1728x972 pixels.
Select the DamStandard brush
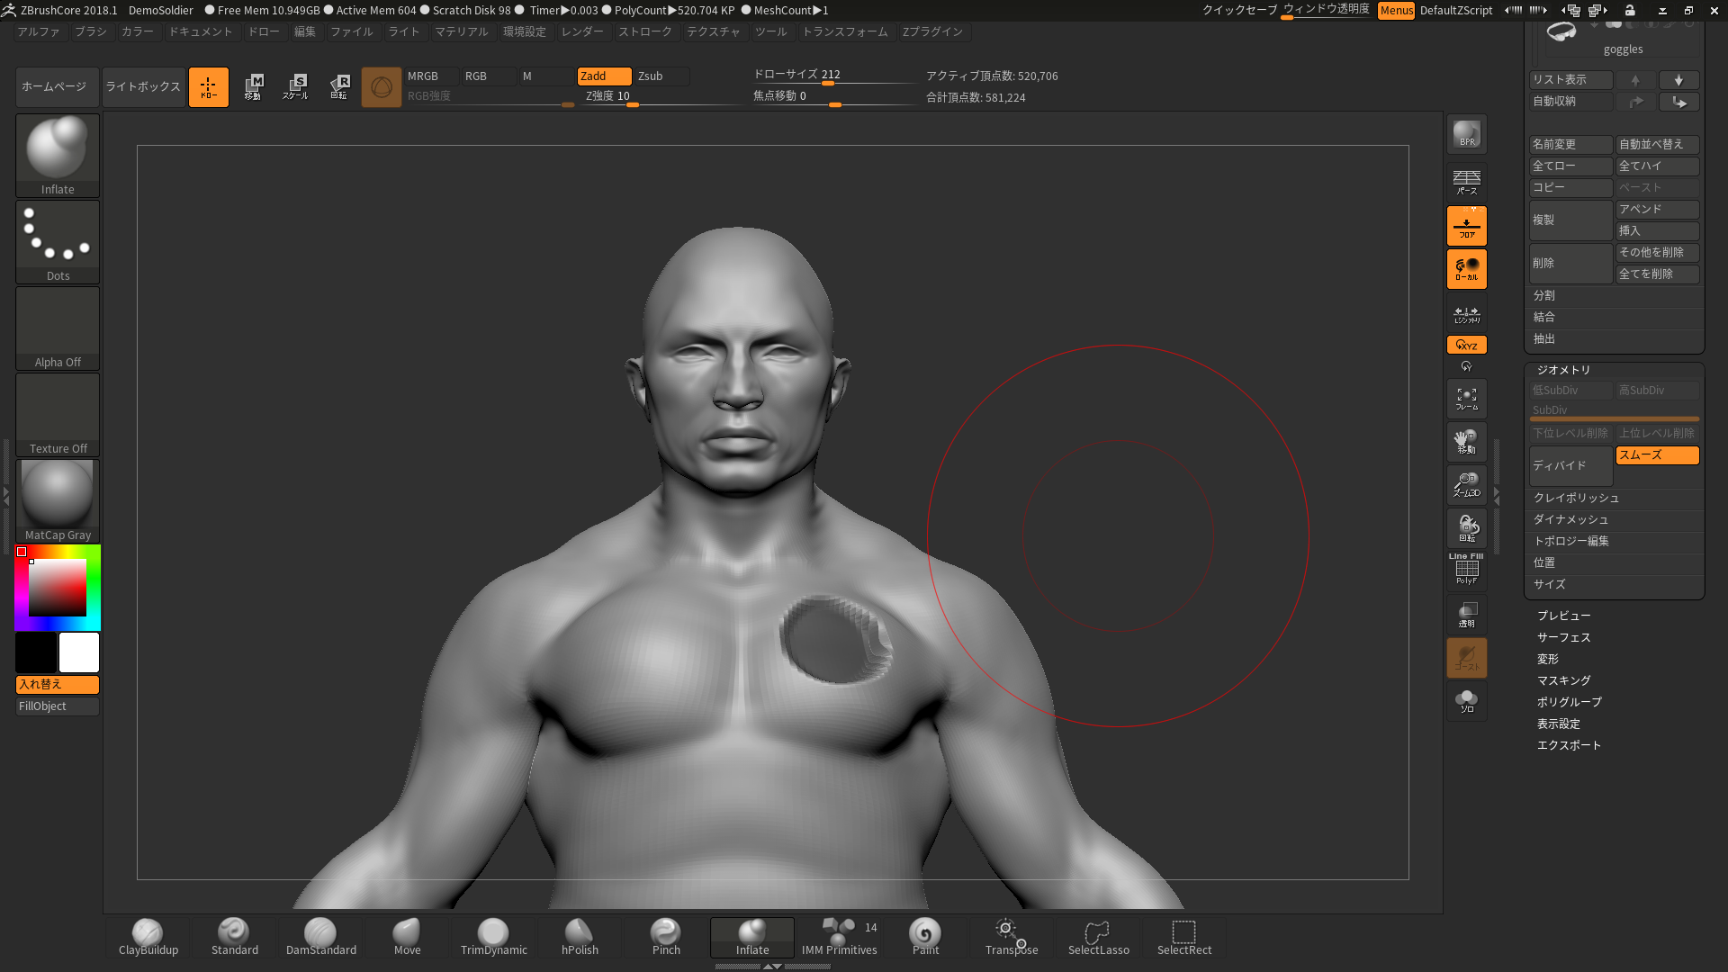[320, 937]
